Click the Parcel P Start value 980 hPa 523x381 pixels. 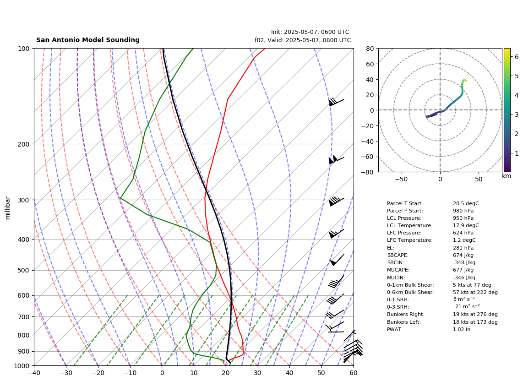463,211
